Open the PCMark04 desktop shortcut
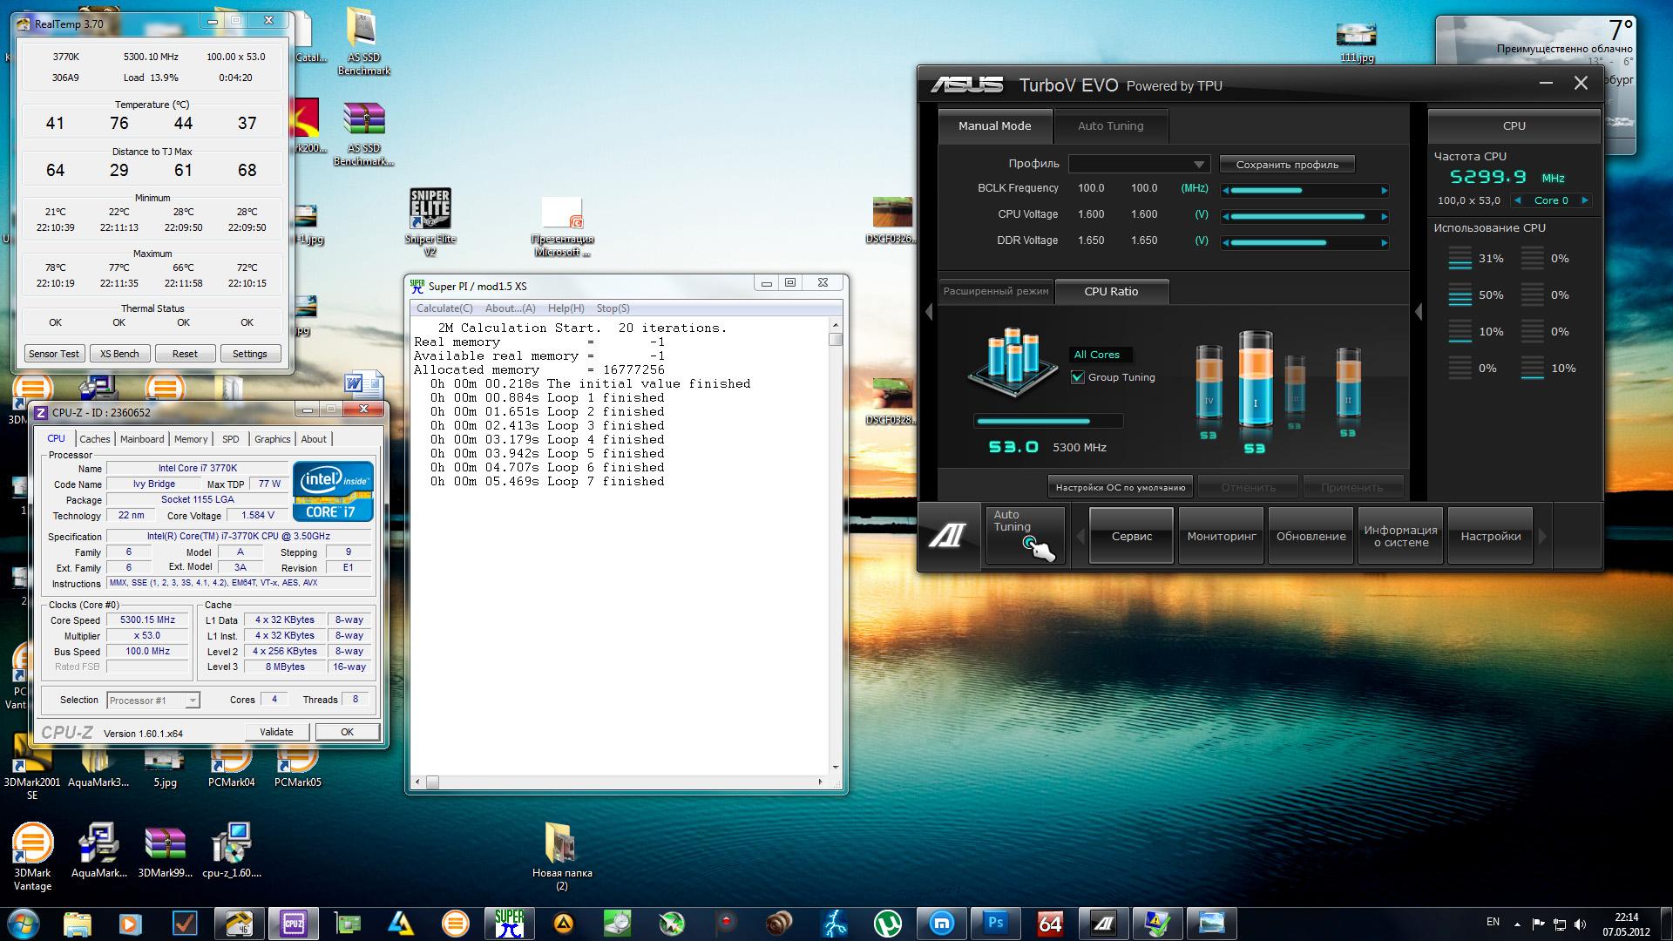 pyautogui.click(x=231, y=767)
